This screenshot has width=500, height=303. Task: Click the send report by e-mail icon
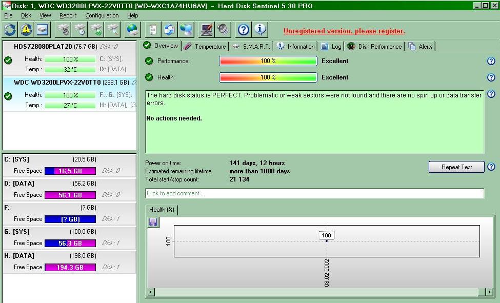169,30
